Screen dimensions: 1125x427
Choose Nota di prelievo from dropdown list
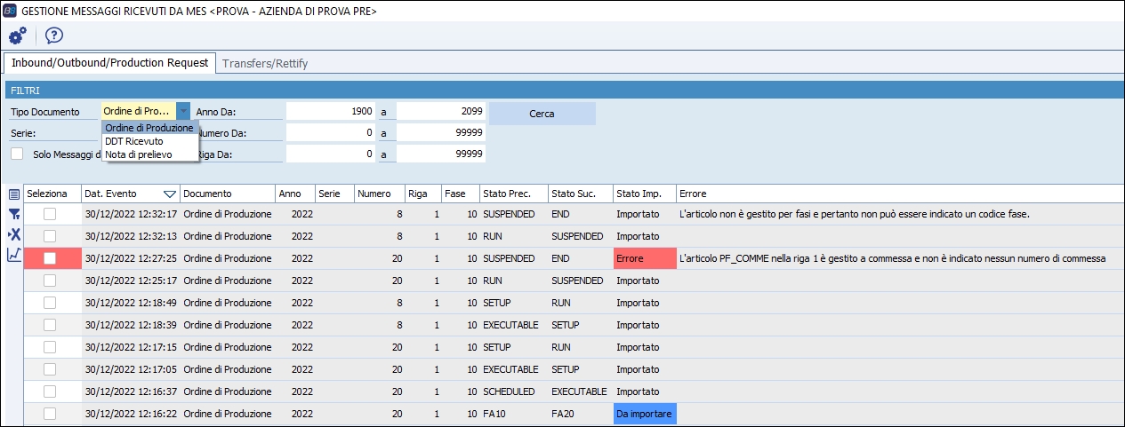pyautogui.click(x=138, y=154)
